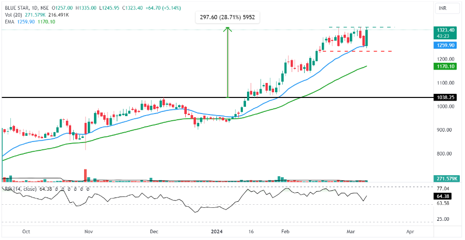This screenshot has width=465, height=240.
Task: Click the 271.579K volume axis label
Action: pos(446,179)
